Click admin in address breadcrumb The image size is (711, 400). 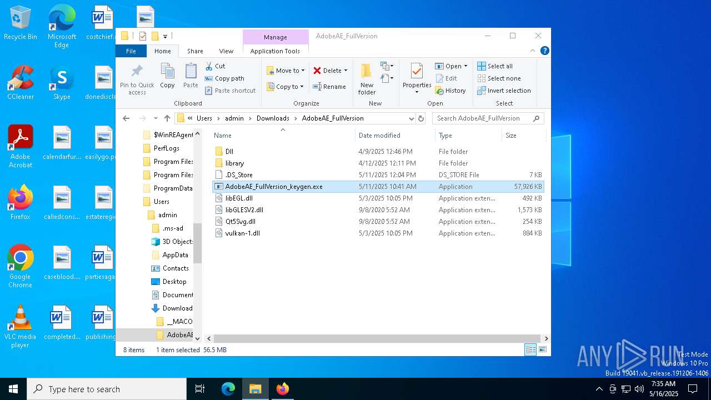234,118
